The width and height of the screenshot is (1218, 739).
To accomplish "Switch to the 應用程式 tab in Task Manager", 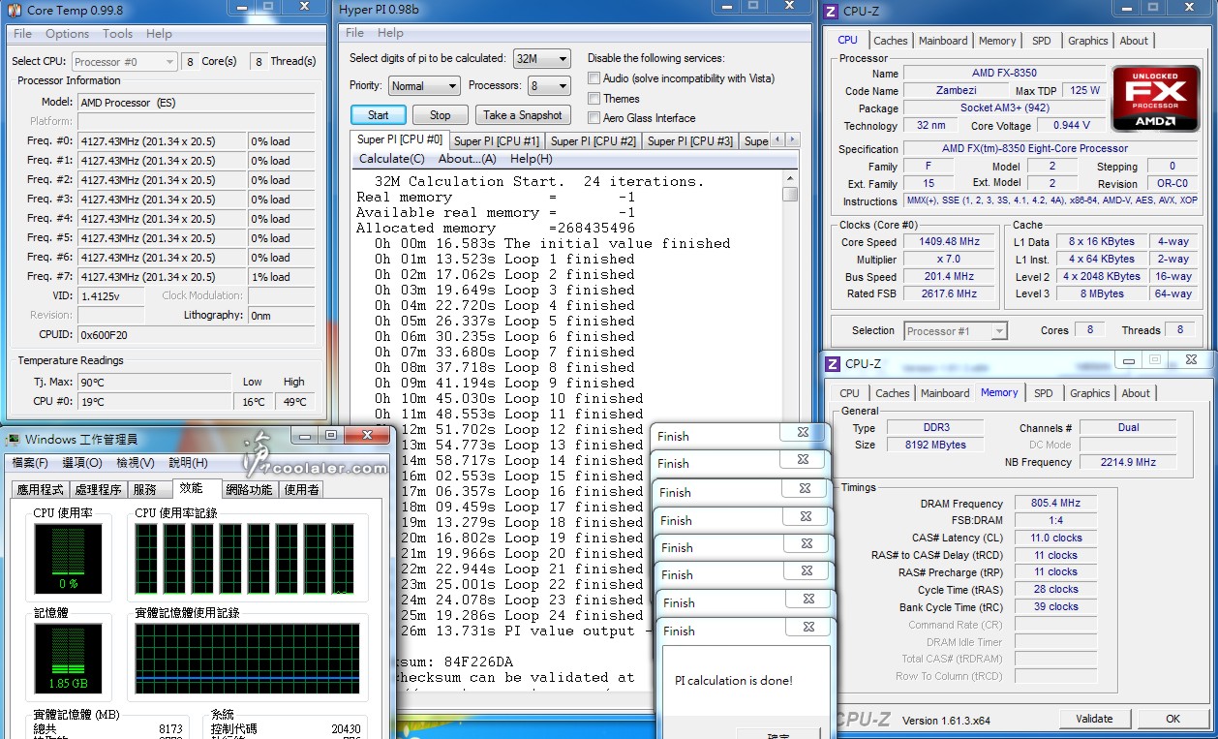I will pos(41,490).
